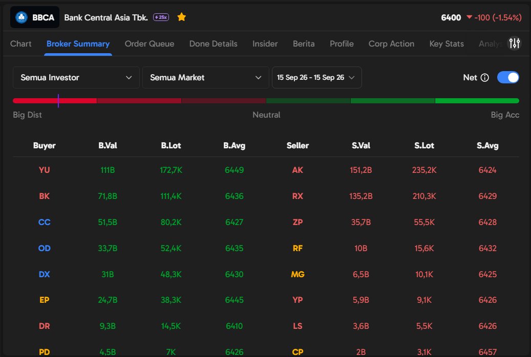Switch to the Chart tab
The width and height of the screenshot is (531, 357).
tap(20, 43)
